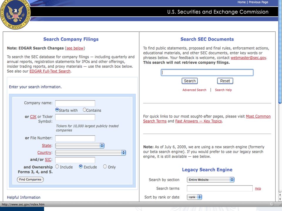Click the Legacy Search Engine heading
This screenshot has width=282, height=211.
(x=207, y=170)
